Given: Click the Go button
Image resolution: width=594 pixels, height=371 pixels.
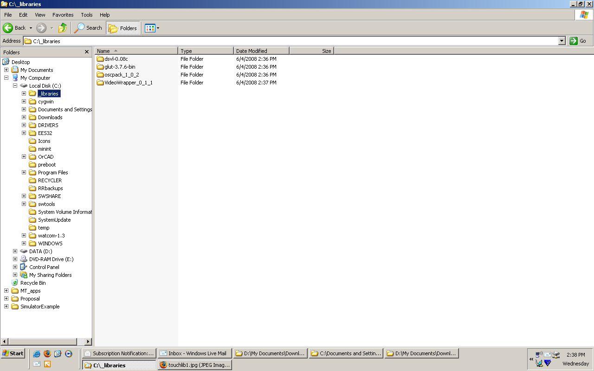Looking at the screenshot, I should (x=579, y=41).
